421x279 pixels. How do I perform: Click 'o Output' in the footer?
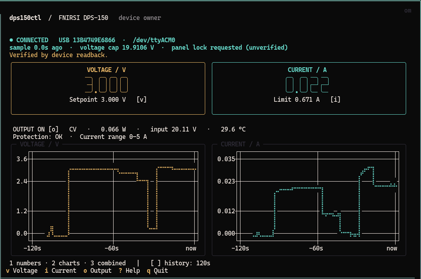[98, 271]
